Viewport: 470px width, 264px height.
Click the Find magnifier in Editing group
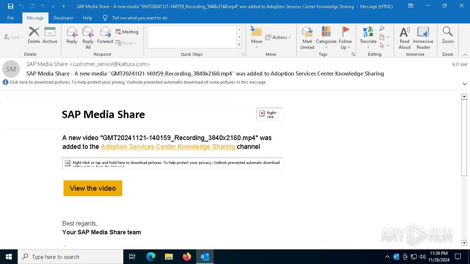pos(382,29)
